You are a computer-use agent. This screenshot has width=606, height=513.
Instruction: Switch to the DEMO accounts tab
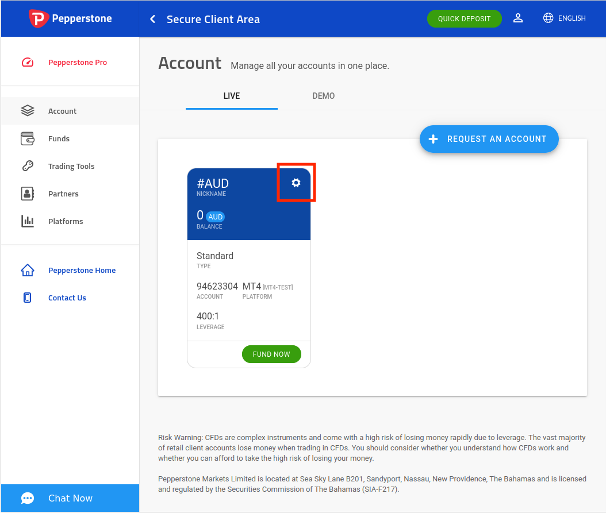click(324, 96)
